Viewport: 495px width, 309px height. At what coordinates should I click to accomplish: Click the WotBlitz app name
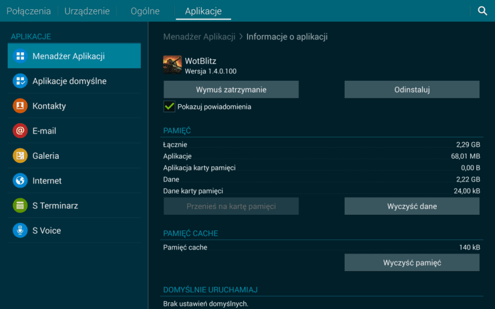click(200, 61)
